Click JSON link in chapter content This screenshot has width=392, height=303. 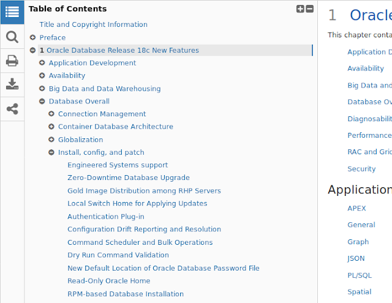[356, 258]
